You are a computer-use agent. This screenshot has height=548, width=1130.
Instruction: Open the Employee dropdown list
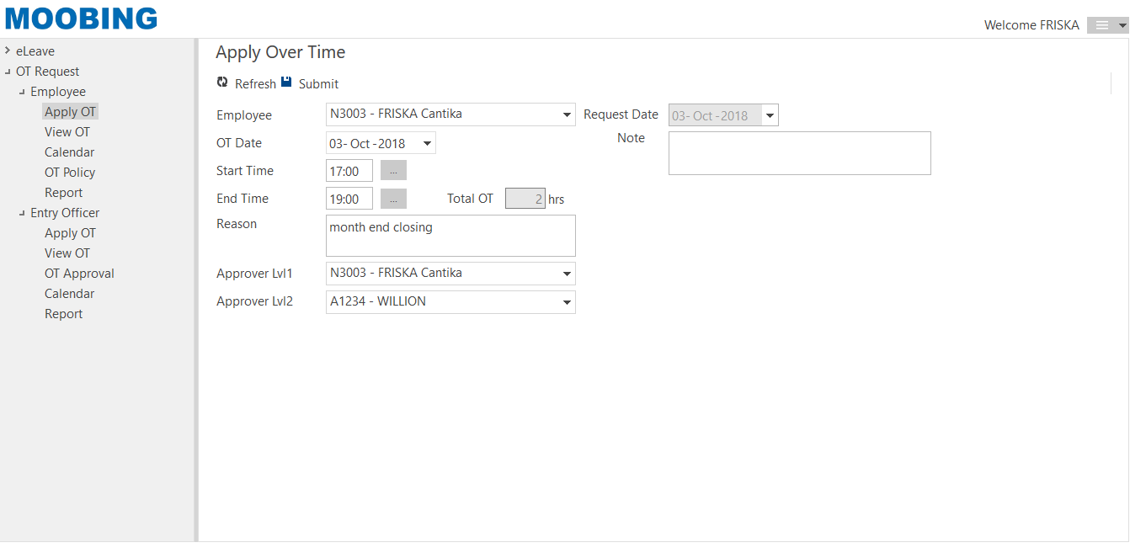pos(566,114)
